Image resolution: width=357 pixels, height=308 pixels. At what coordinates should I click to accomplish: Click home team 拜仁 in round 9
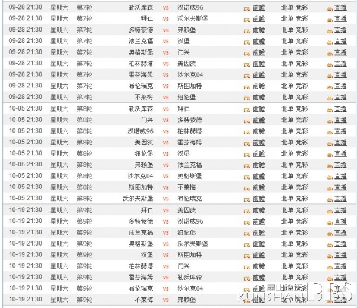[147, 210]
